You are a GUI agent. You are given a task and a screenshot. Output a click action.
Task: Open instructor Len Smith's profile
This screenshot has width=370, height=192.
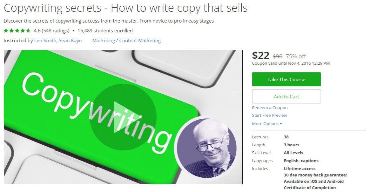click(x=45, y=40)
